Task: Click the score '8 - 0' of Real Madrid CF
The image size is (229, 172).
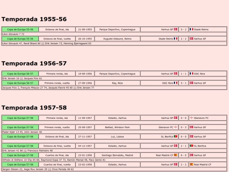Action: (184, 155)
